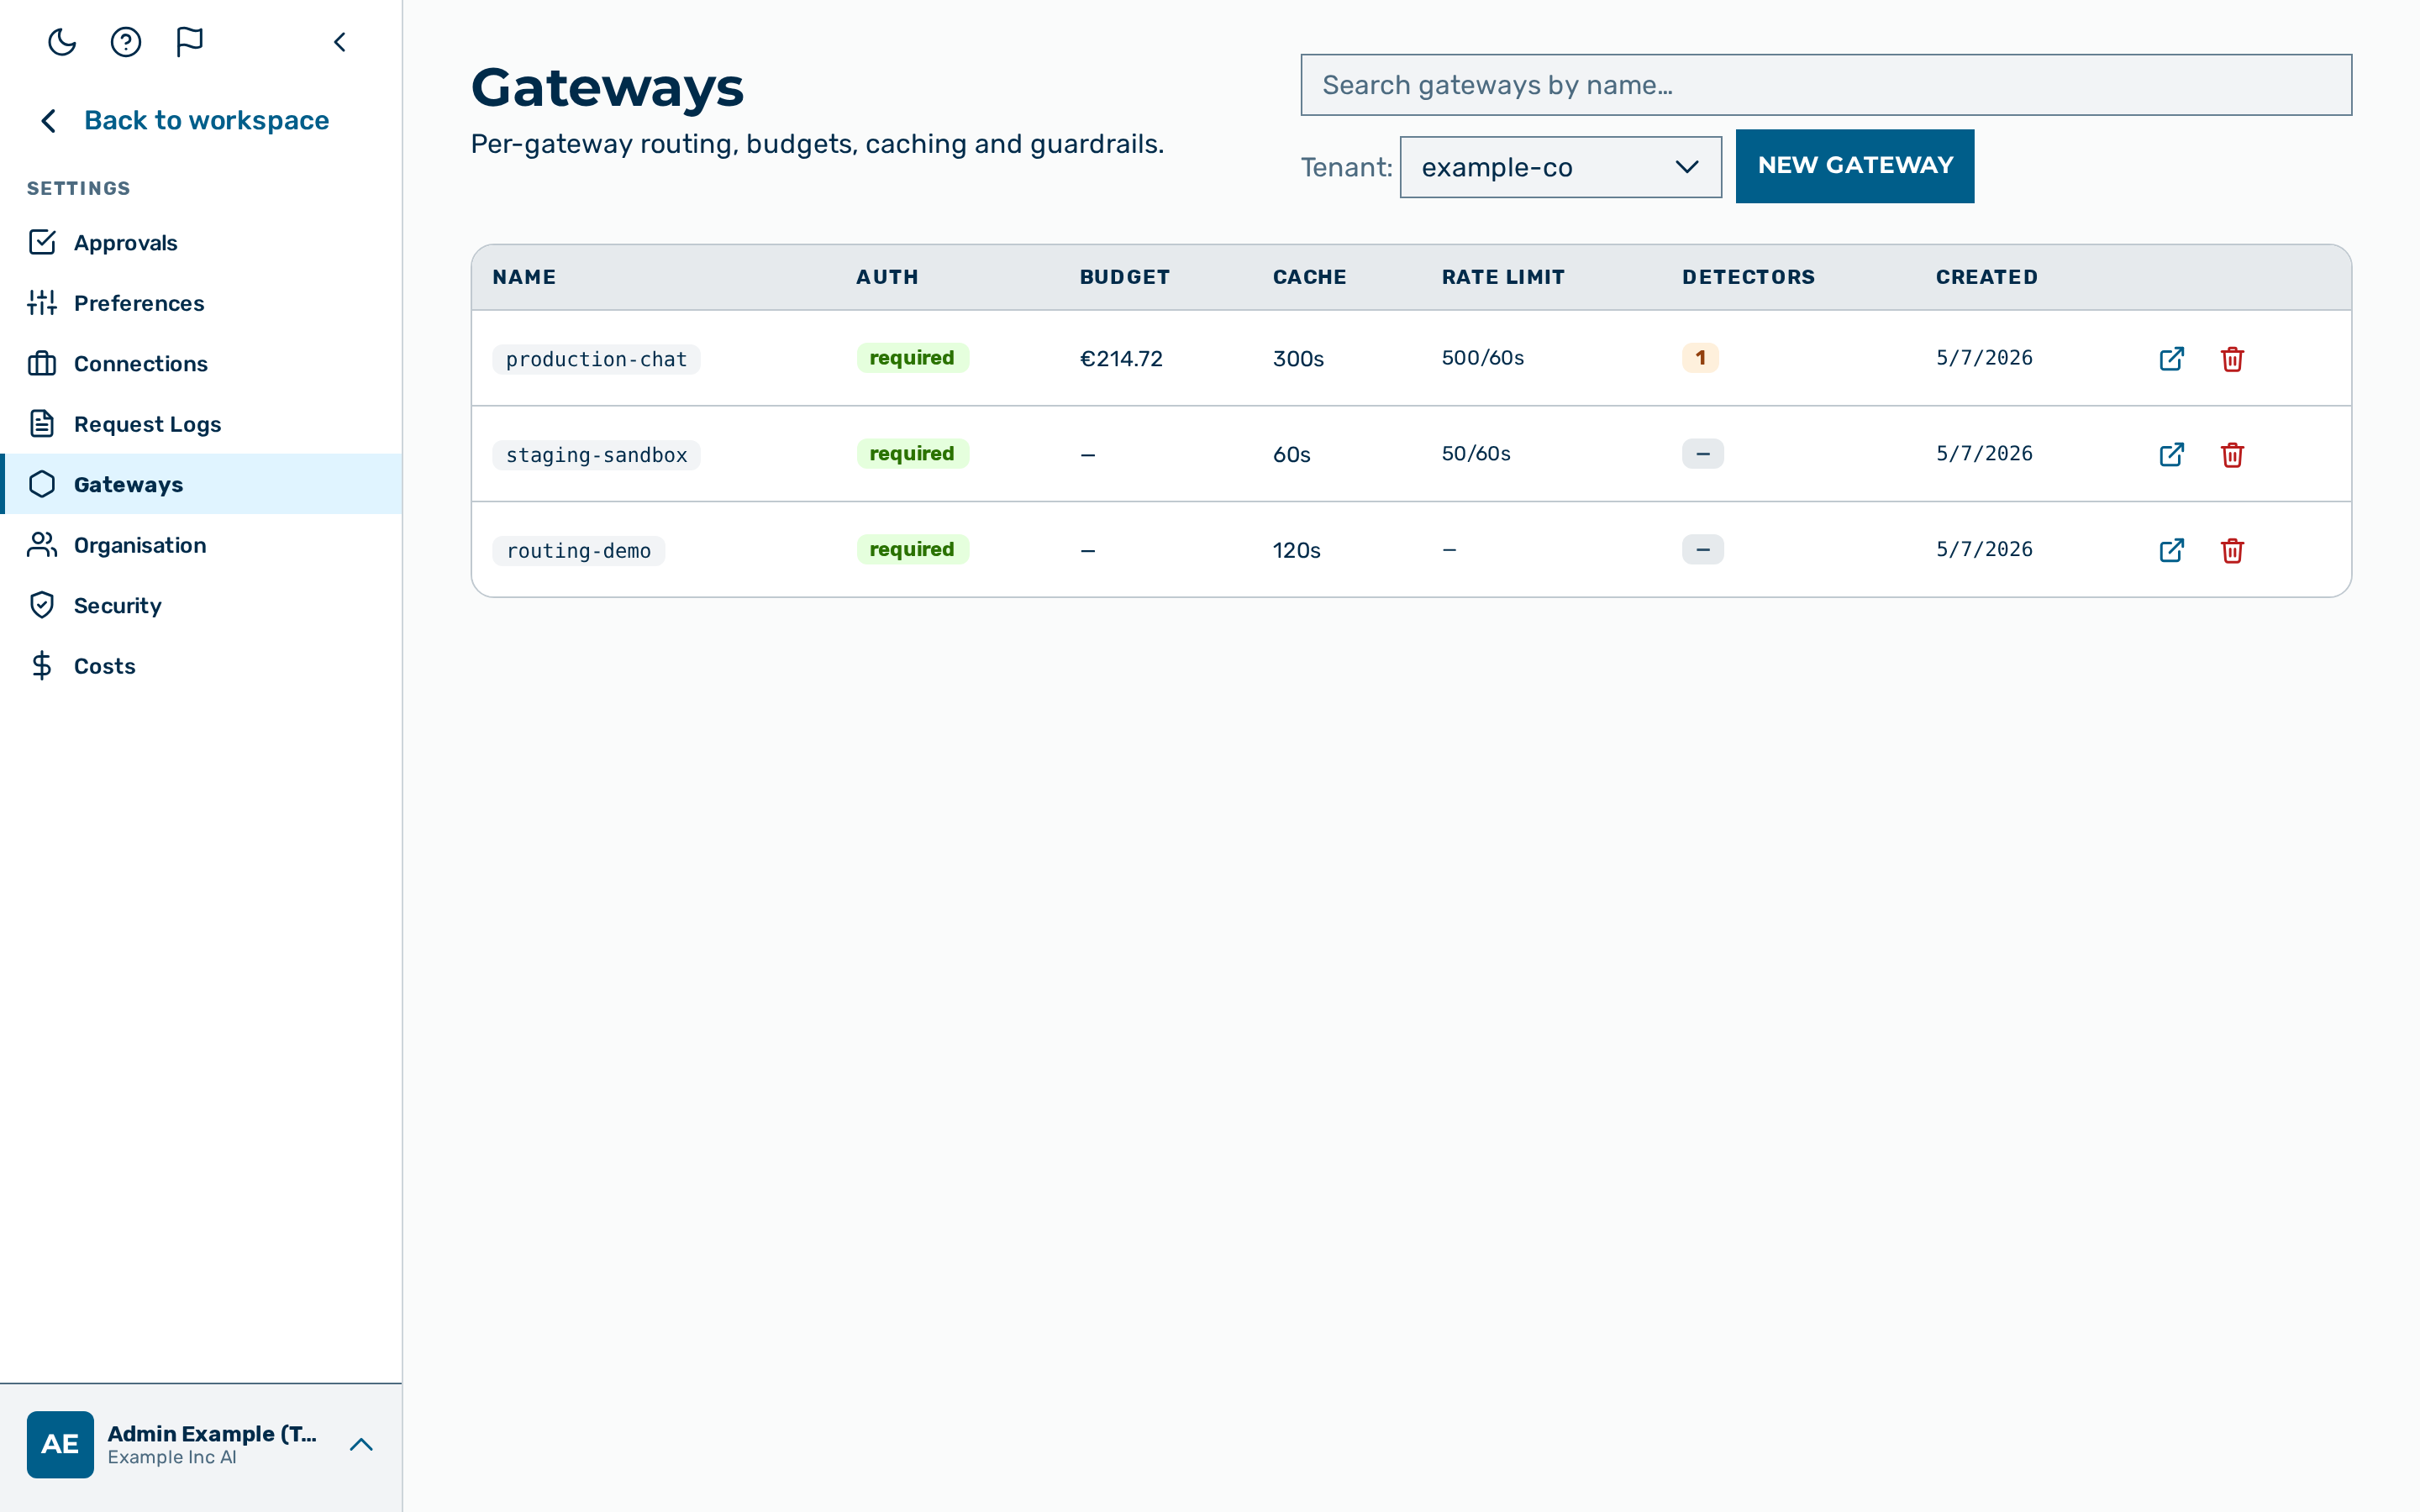Click the NEW GATEWAY button

(1855, 166)
